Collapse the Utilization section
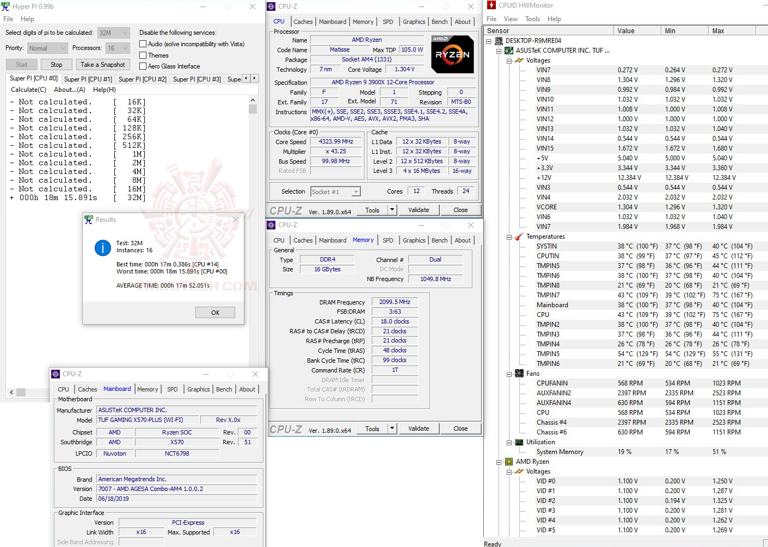This screenshot has width=768, height=547. click(x=509, y=442)
